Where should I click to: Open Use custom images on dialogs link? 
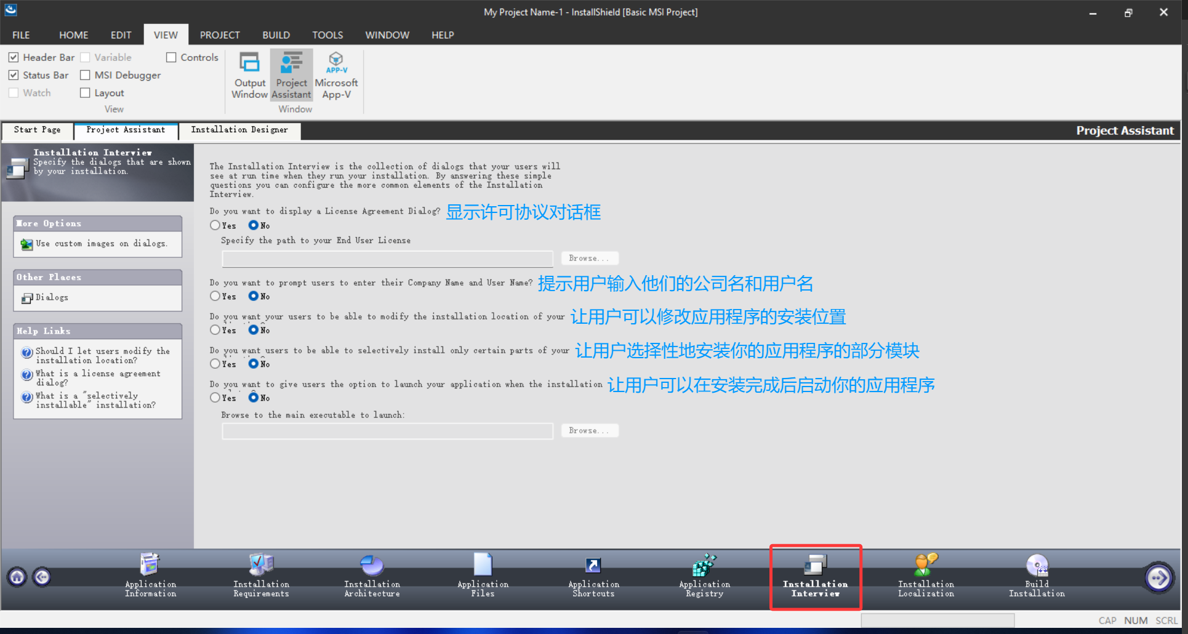pos(101,244)
